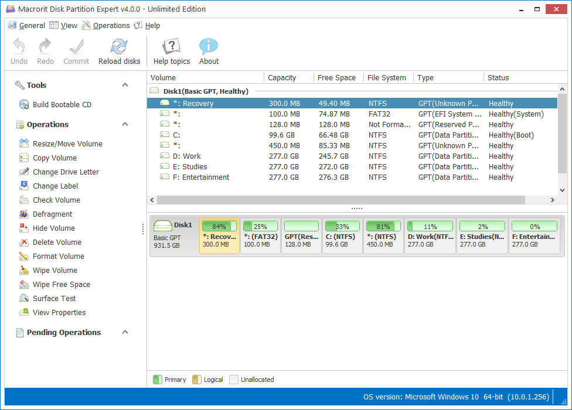
Task: Click the Check Volume icon
Action: [x=24, y=200]
